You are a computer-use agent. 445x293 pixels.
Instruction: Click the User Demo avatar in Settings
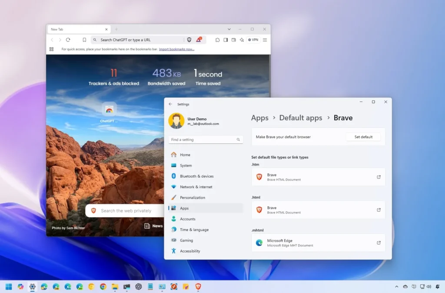coord(176,121)
